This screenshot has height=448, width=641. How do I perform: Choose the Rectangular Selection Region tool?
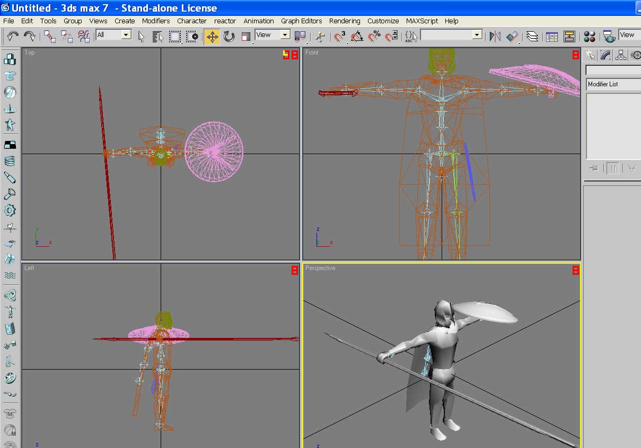175,37
